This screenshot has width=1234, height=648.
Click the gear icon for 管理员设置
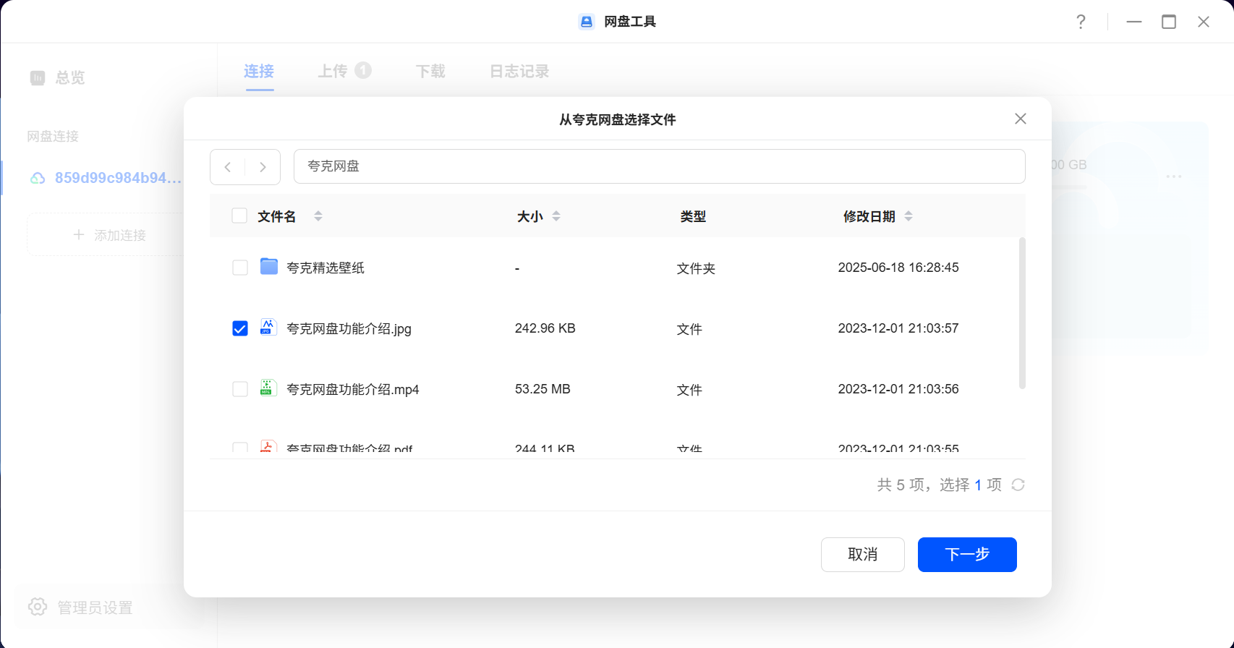38,607
